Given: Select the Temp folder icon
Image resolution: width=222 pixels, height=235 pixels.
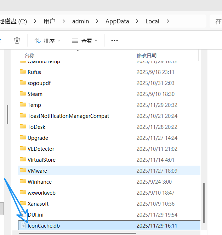Looking at the screenshot, I should 23,105.
